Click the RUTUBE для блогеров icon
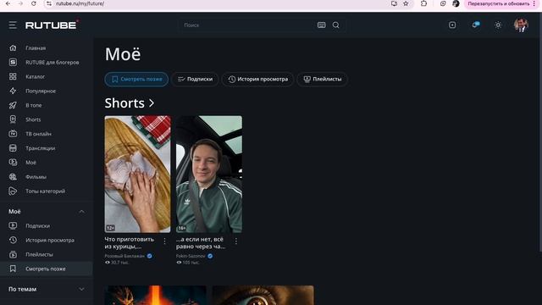Image resolution: width=542 pixels, height=305 pixels. pyautogui.click(x=13, y=62)
